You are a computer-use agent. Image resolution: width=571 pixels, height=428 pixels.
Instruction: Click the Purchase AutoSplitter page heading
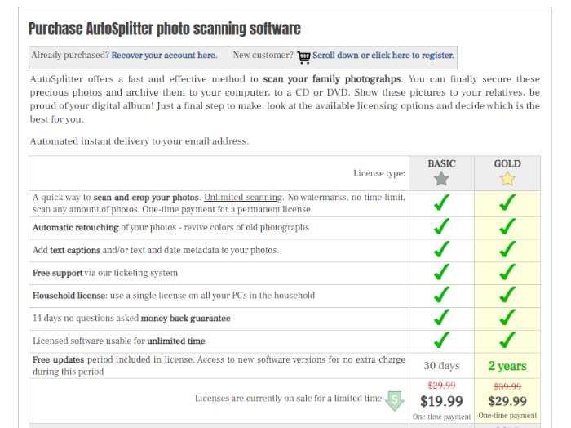165,29
